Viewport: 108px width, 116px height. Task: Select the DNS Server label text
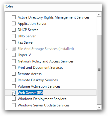(27, 36)
